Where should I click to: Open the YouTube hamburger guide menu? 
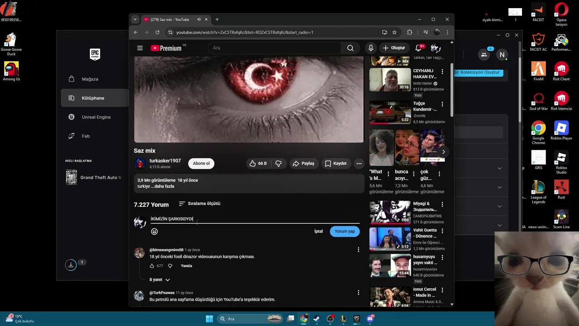[x=140, y=48]
